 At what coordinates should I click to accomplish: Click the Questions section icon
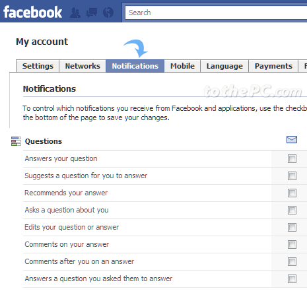click(x=16, y=141)
